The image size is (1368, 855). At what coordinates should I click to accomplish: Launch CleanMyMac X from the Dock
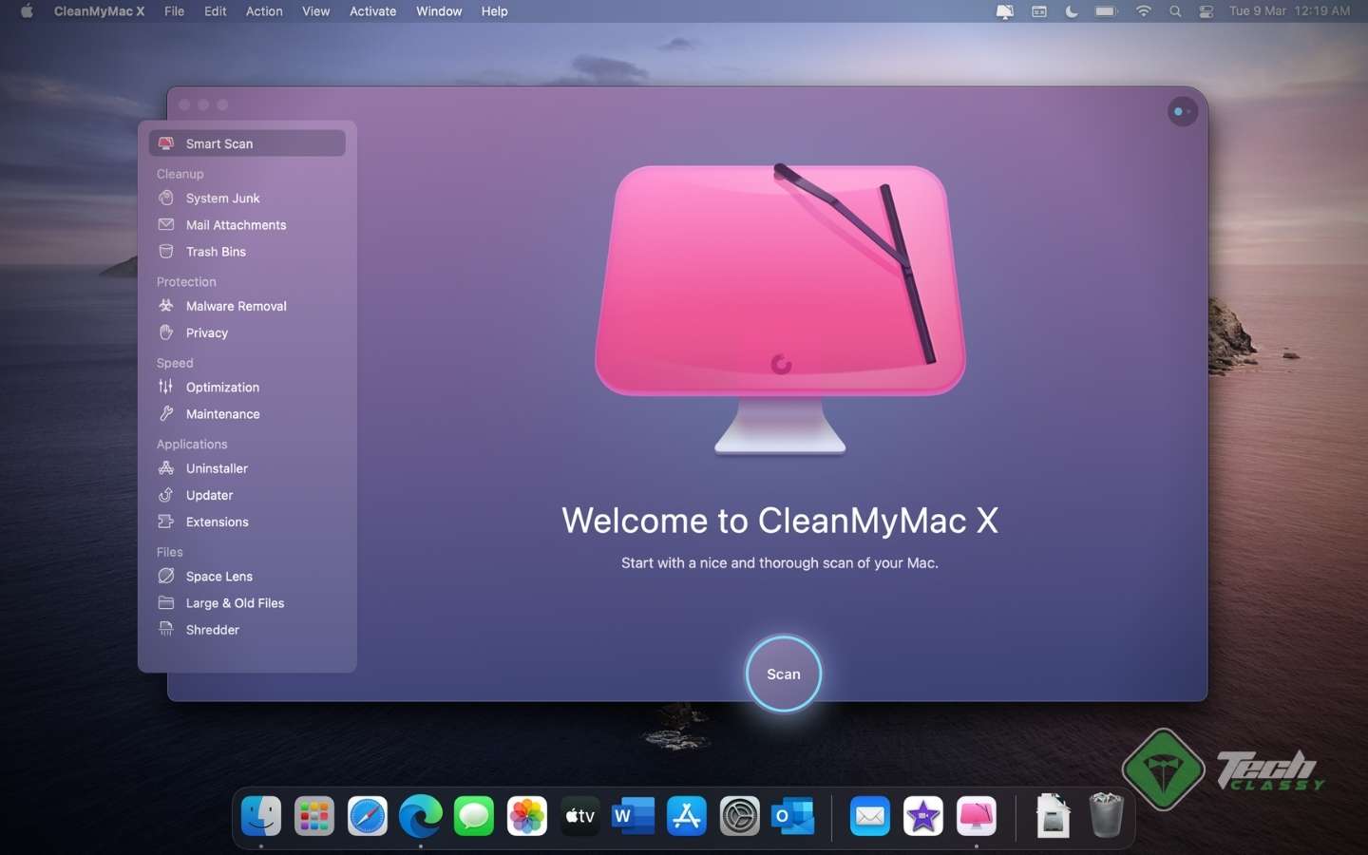[976, 815]
